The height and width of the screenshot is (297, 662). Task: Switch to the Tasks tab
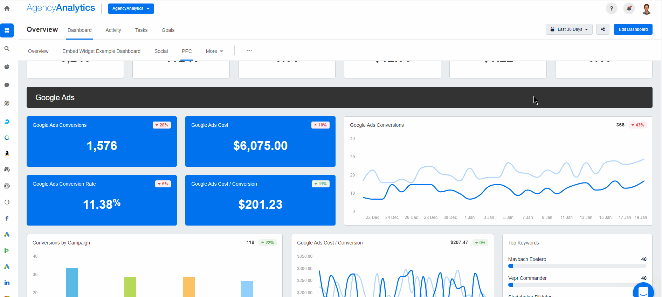141,30
